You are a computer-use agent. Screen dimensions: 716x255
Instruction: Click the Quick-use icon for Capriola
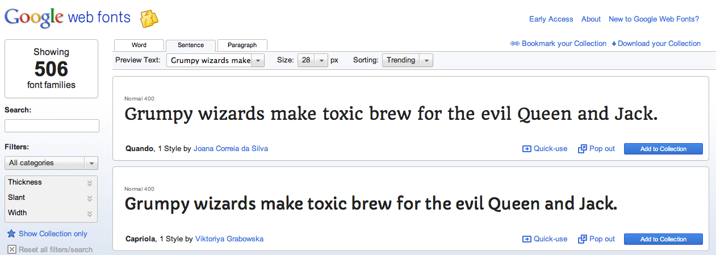click(x=527, y=239)
